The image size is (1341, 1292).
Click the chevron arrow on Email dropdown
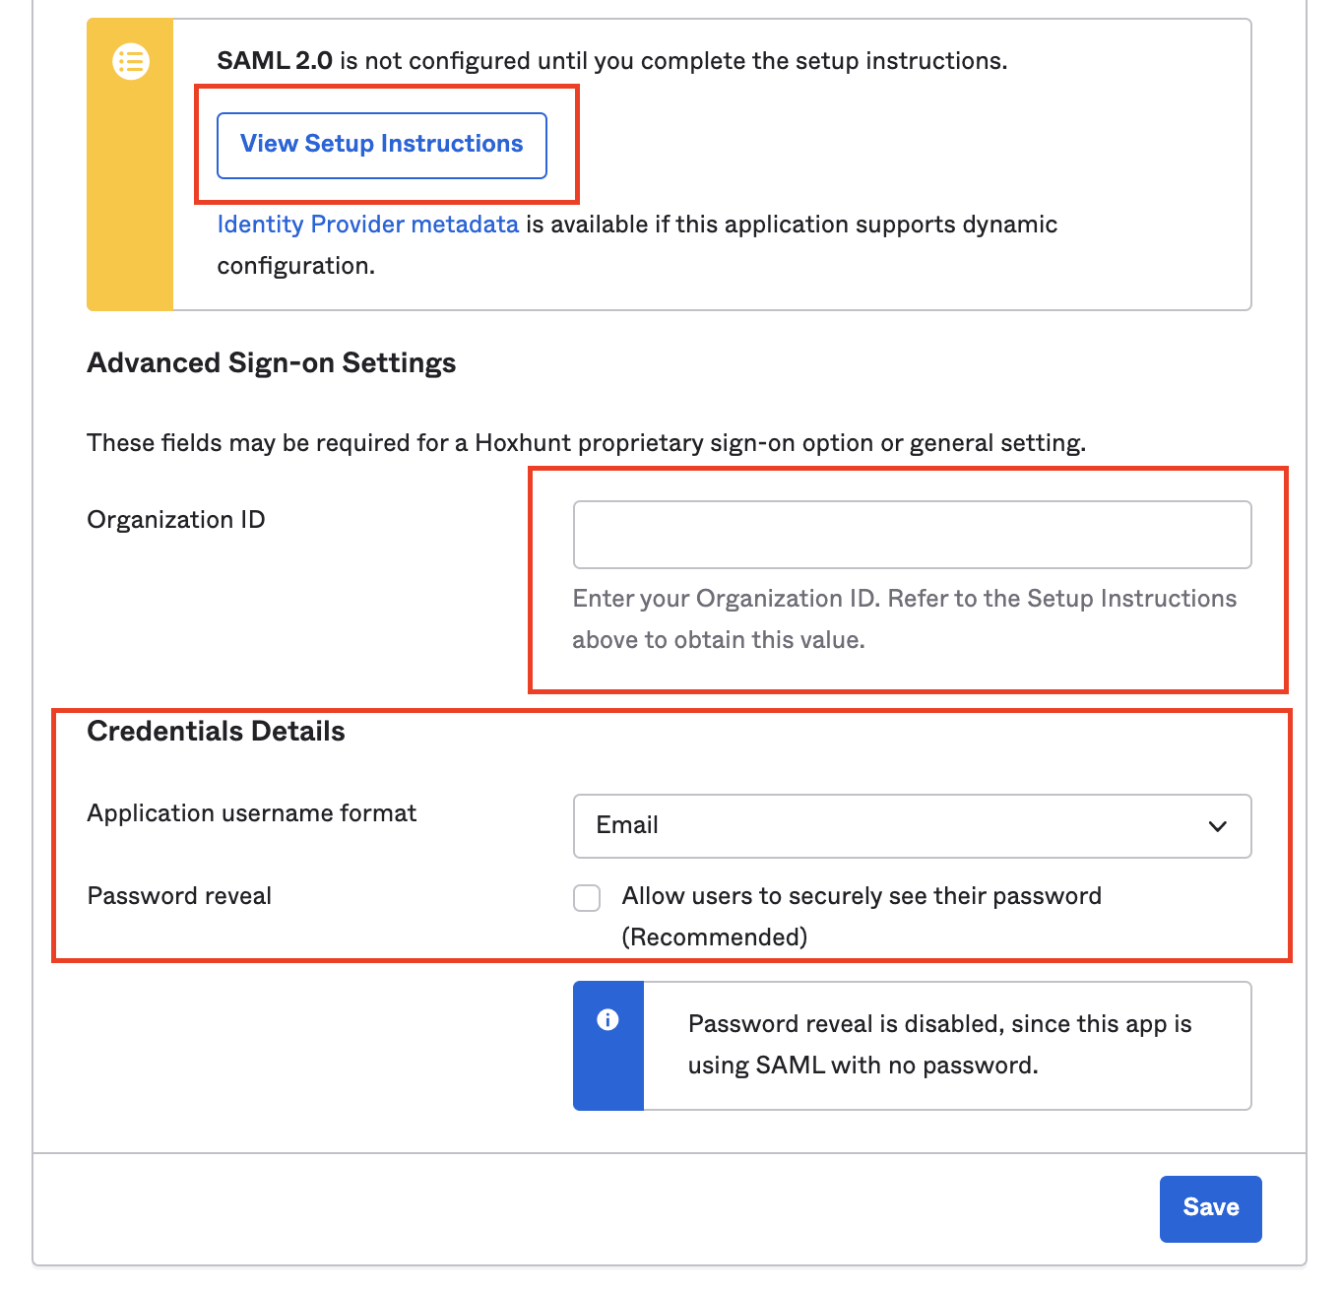tap(1218, 826)
